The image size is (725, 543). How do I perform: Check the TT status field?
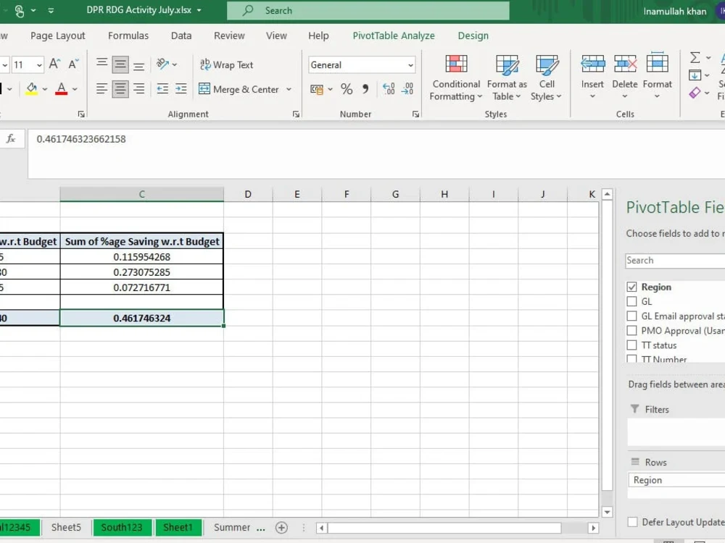click(x=631, y=345)
